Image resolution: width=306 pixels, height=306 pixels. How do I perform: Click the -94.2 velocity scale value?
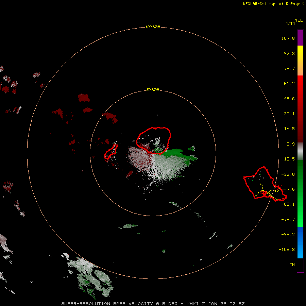(288, 235)
